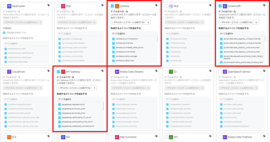
Task: Open the NLB default role dropdown
Action: [x=184, y=22]
